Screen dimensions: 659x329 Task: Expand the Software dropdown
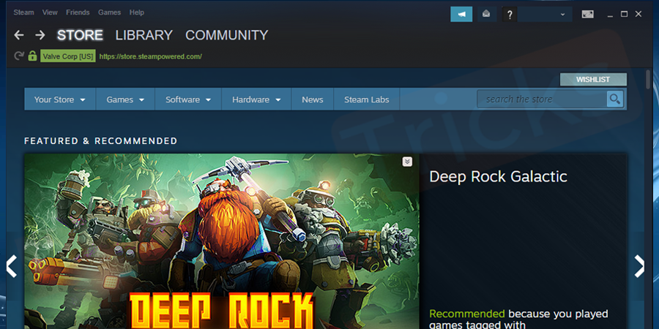188,99
